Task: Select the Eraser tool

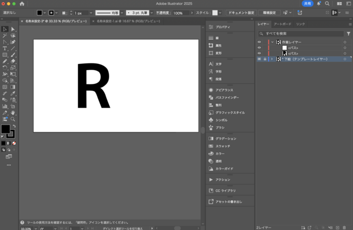Action: pyautogui.click(x=13, y=61)
